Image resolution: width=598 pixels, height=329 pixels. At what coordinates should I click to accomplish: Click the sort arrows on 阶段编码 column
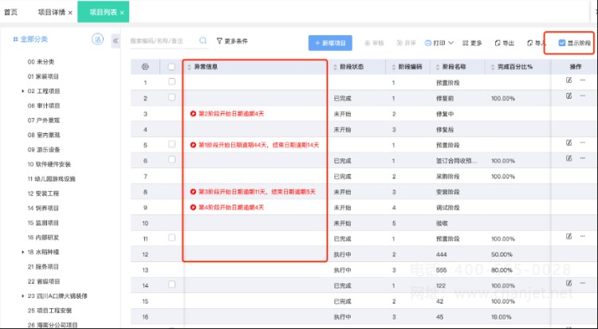[x=394, y=67]
